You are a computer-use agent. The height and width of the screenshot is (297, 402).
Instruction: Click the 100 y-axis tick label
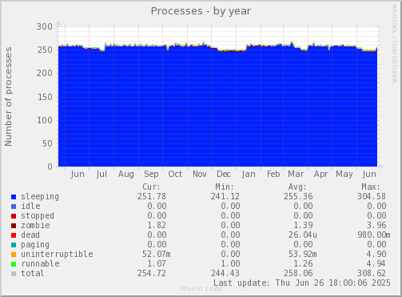click(x=45, y=120)
